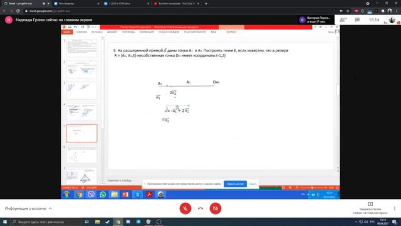This screenshot has width=401, height=226.
Task: Turn on the camera in Meet
Action: (x=216, y=208)
